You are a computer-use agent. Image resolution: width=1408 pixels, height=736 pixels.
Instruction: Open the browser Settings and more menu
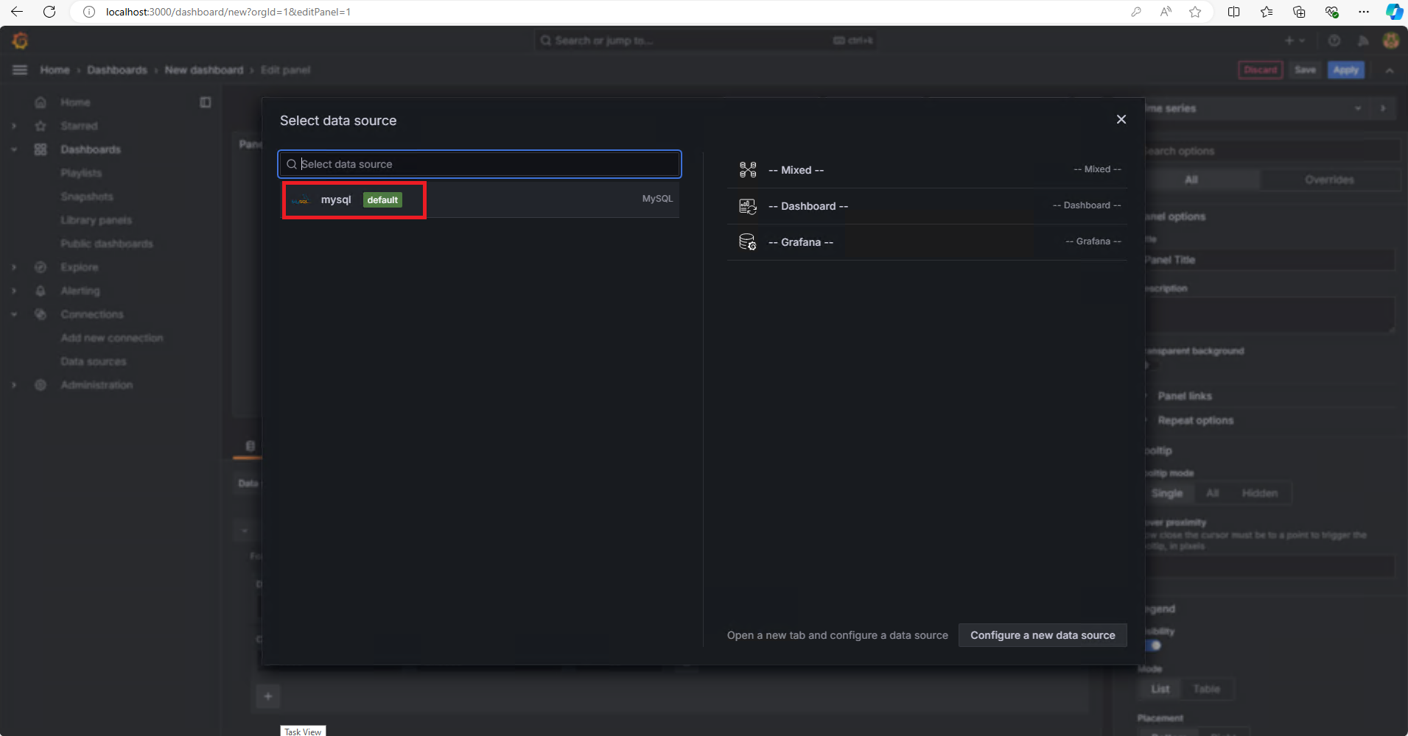(x=1364, y=12)
